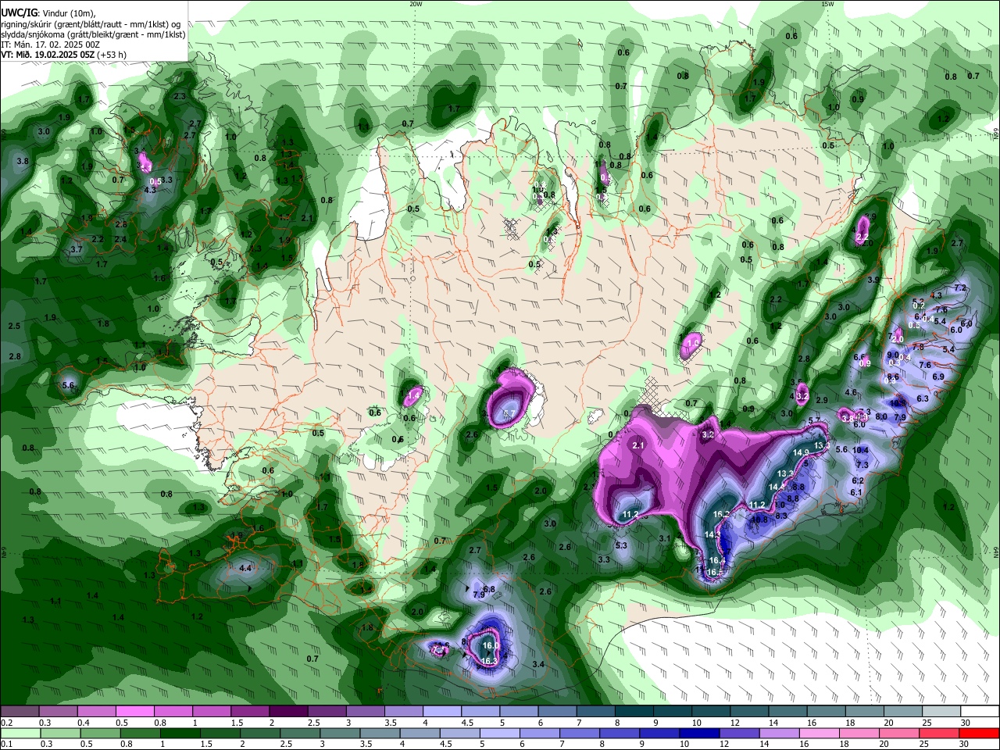This screenshot has height=750, width=1000.
Task: Click the 2.3 value in the northwest
Action: (x=180, y=96)
